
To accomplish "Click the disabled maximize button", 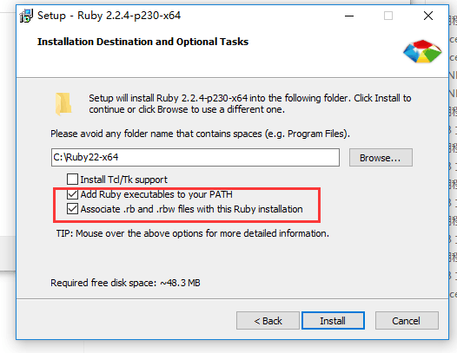I will click(388, 16).
